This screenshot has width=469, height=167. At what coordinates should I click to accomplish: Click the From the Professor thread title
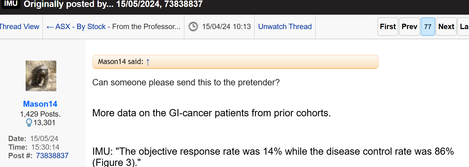[146, 27]
